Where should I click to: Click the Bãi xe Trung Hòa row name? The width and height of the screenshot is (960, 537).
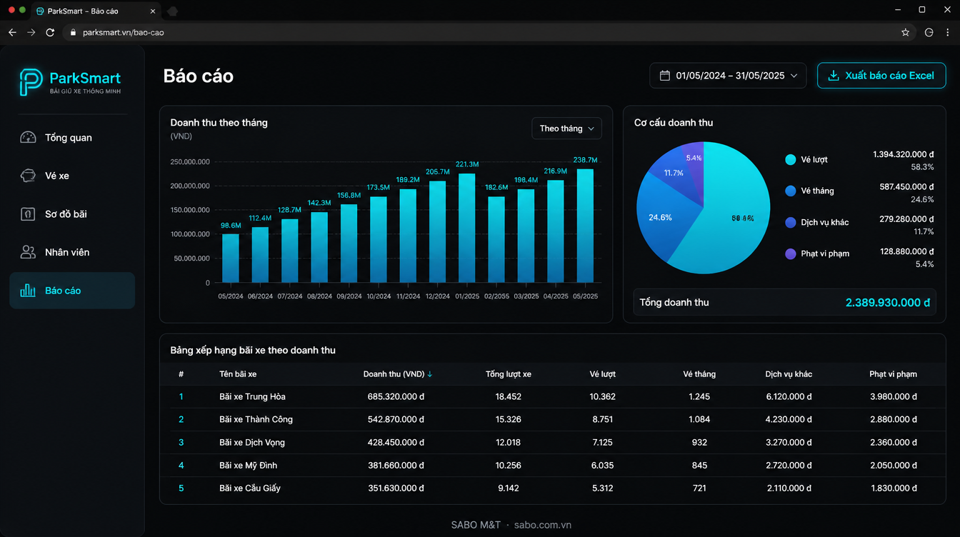[252, 397]
